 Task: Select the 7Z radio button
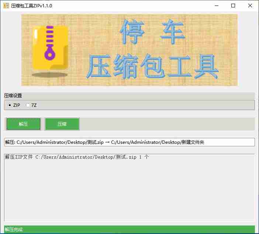coord(28,105)
